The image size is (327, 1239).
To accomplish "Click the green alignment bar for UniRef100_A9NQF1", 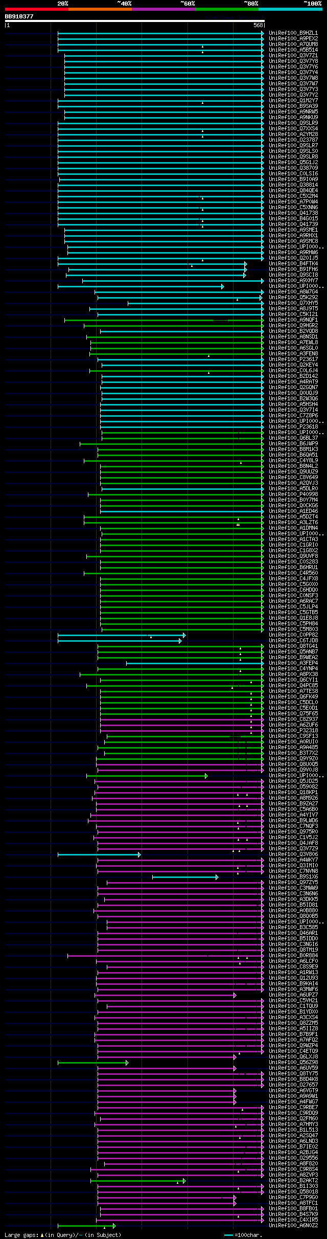I will click(164, 320).
